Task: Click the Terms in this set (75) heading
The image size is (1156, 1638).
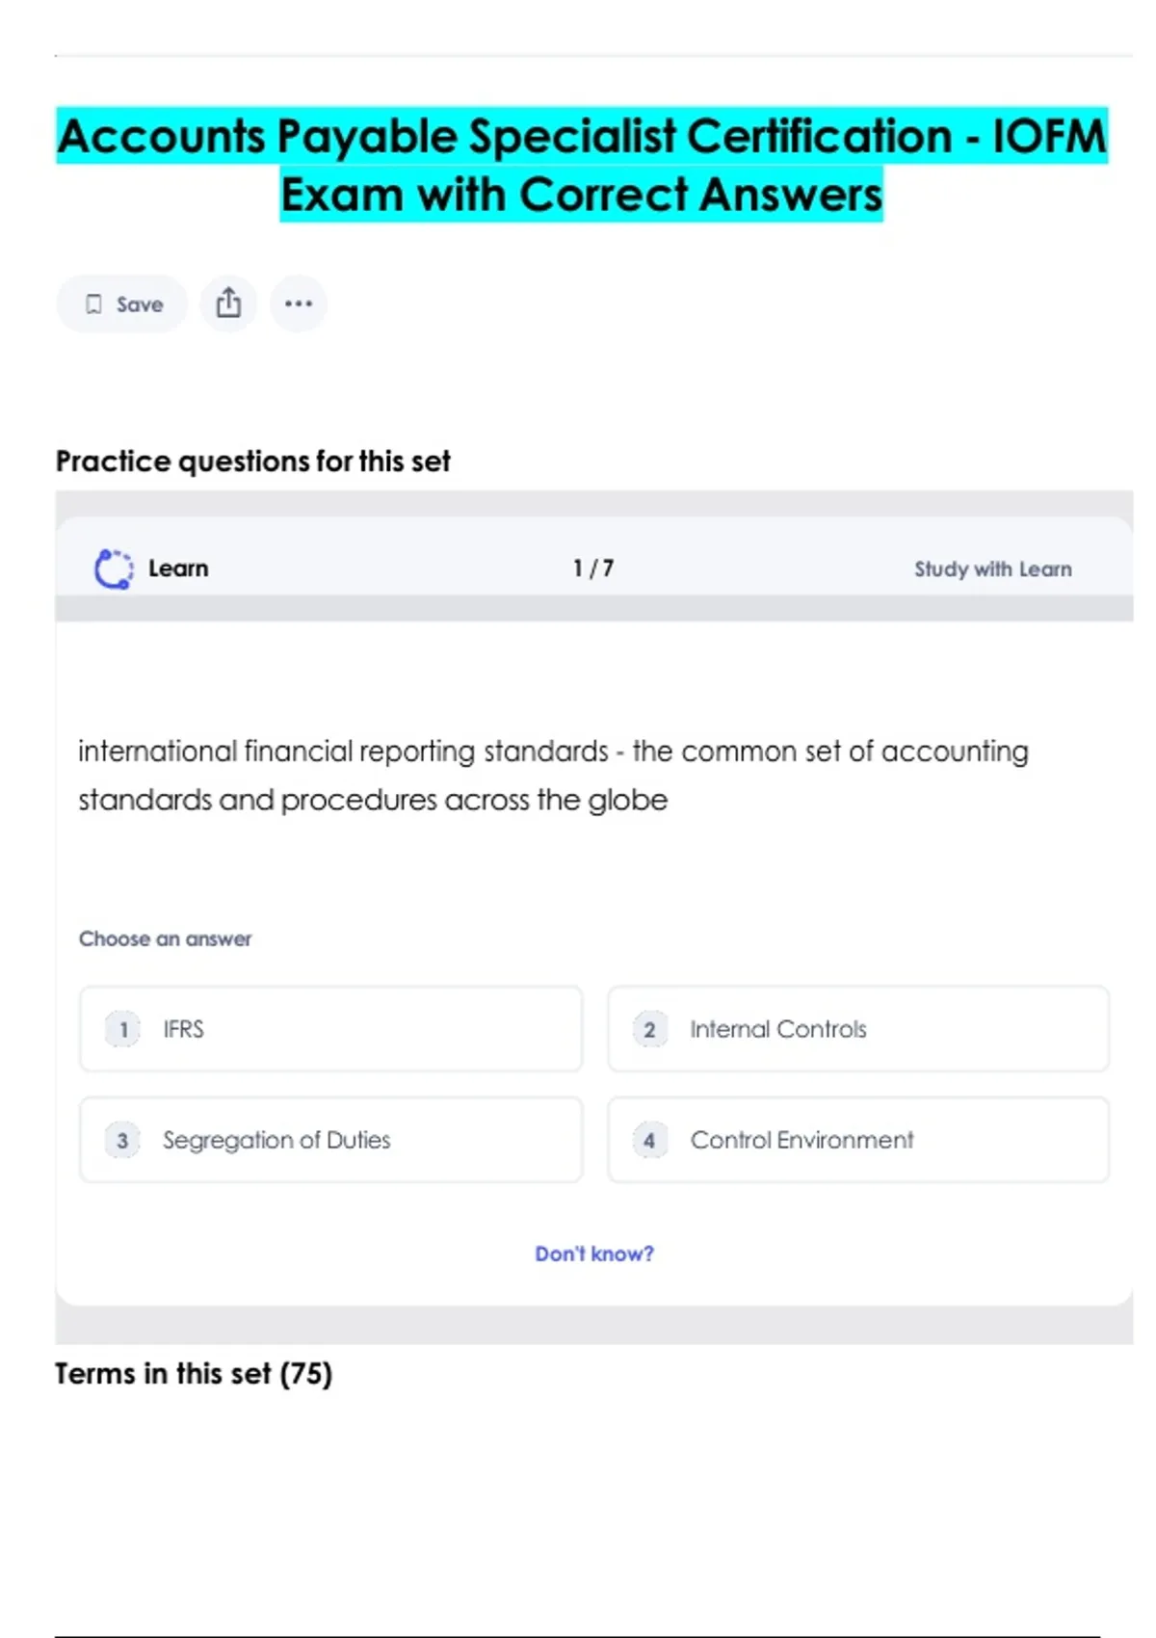Action: [194, 1373]
